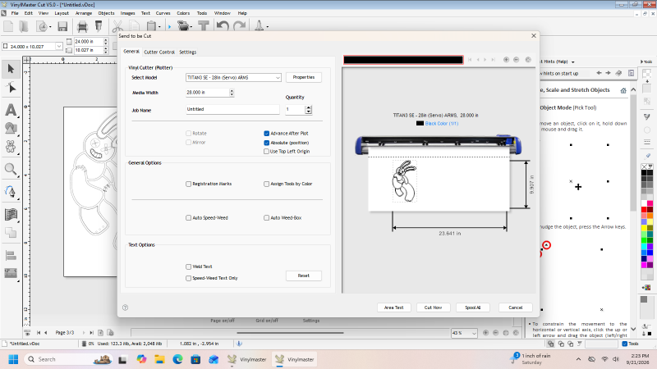The width and height of the screenshot is (657, 369).
Task: Enable Auto Weed-Box checkbox
Action: point(266,218)
